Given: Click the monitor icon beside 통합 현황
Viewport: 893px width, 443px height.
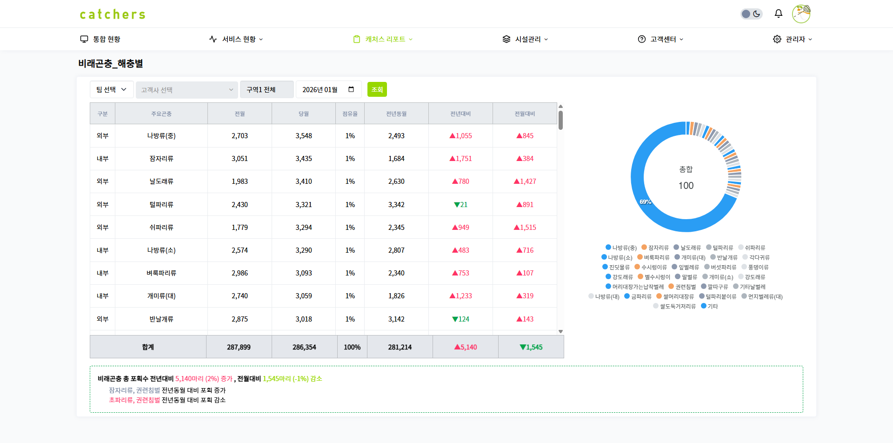Looking at the screenshot, I should pos(84,39).
